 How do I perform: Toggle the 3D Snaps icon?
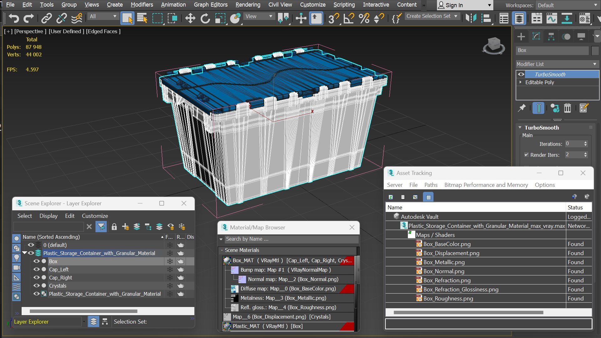(334, 18)
